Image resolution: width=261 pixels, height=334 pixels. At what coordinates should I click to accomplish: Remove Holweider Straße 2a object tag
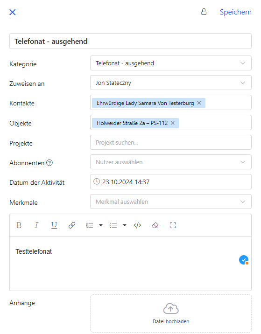point(173,123)
